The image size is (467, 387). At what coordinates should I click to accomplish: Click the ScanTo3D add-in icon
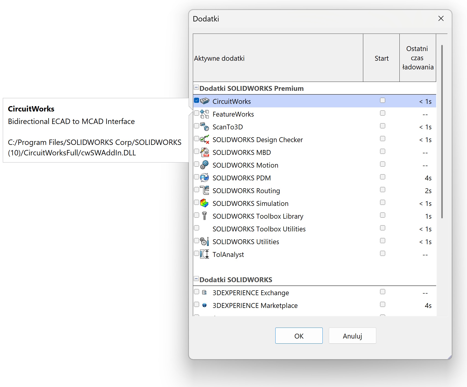click(x=204, y=127)
